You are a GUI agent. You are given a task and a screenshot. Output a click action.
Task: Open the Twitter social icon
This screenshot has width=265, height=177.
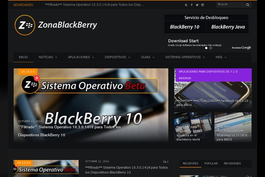[x=197, y=5]
